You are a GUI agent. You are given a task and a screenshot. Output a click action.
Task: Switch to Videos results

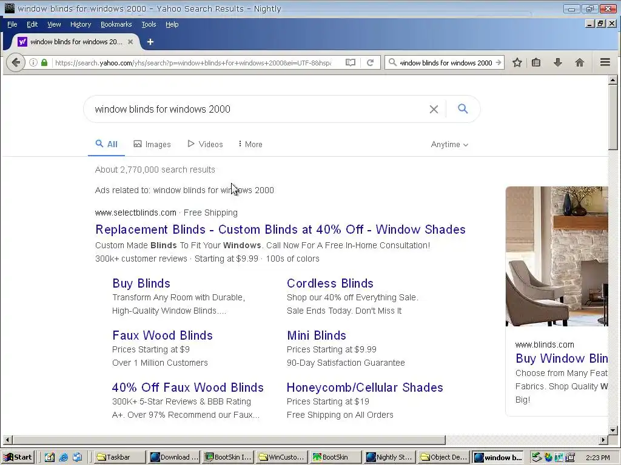coord(205,144)
